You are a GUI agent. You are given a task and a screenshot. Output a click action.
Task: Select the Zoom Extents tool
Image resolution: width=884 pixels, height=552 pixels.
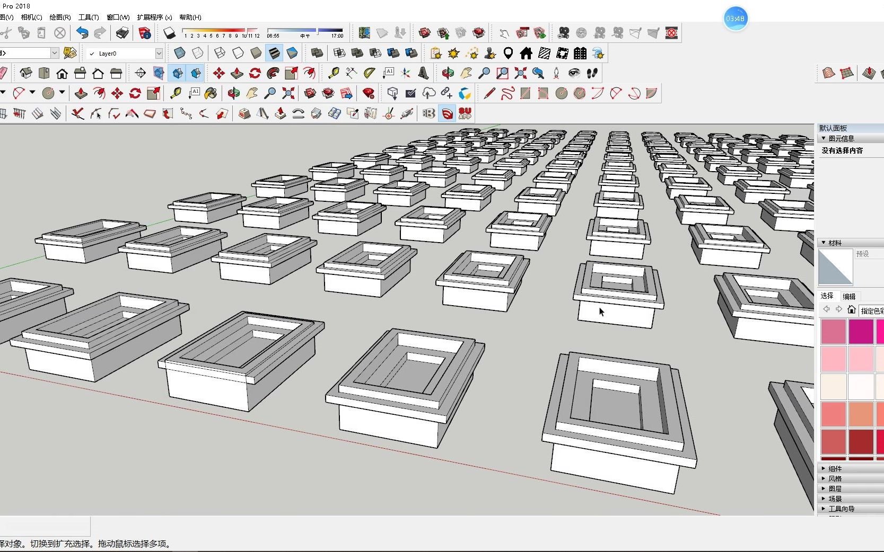click(520, 73)
